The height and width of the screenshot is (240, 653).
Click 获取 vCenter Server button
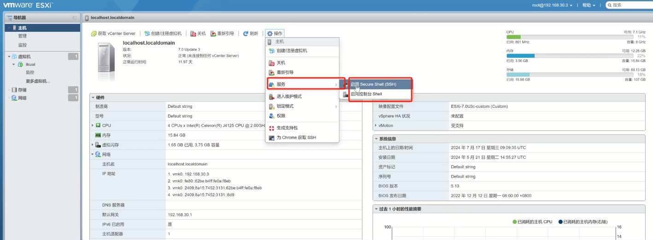coord(113,34)
